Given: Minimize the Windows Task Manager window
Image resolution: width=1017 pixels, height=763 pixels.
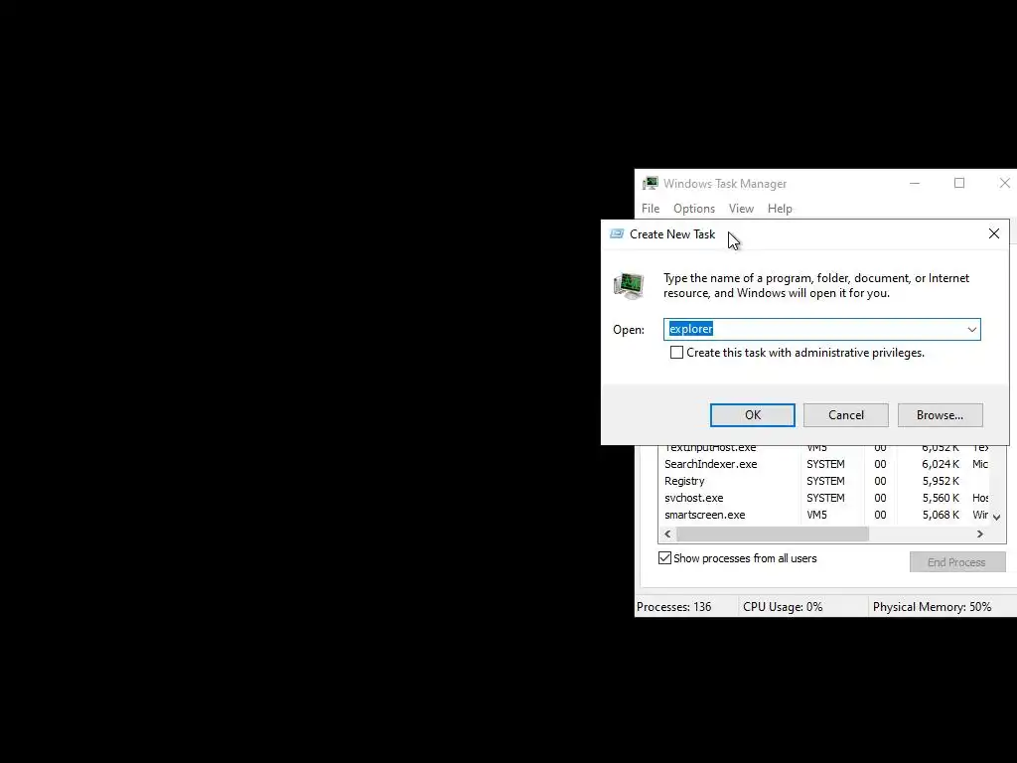Looking at the screenshot, I should point(915,184).
